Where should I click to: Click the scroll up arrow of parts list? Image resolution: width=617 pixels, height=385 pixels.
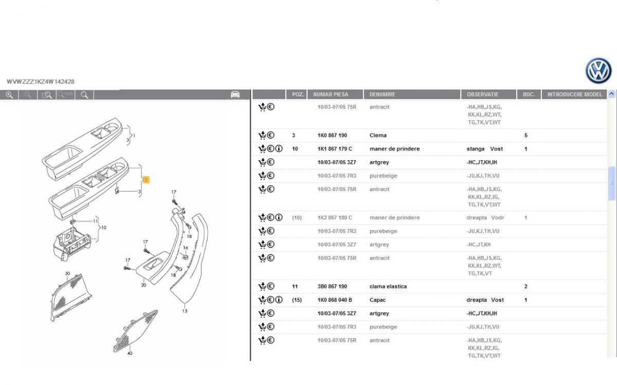[x=611, y=94]
